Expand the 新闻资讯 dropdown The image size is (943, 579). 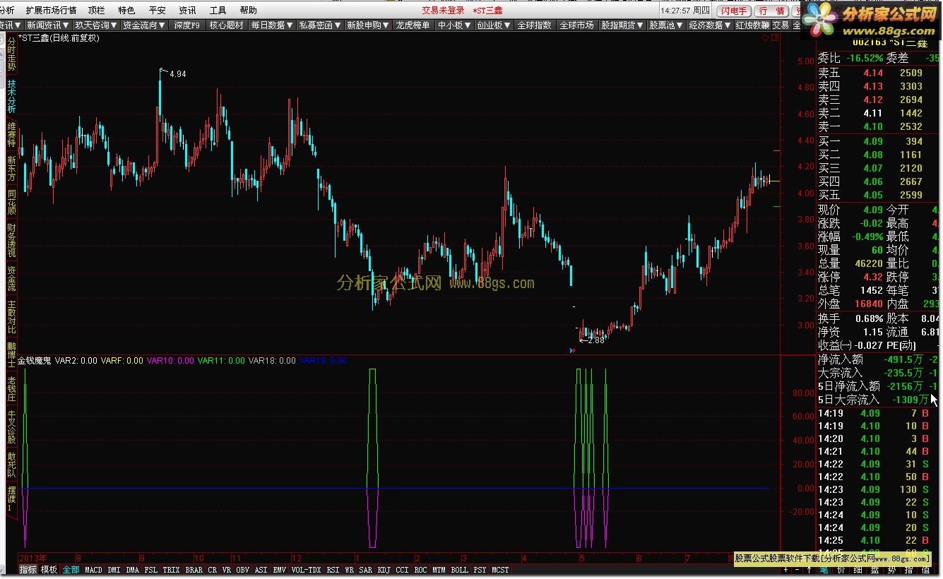click(x=48, y=25)
